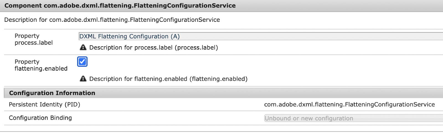Click warning icon beside process.label description
443x140 pixels.
[x=83, y=47]
